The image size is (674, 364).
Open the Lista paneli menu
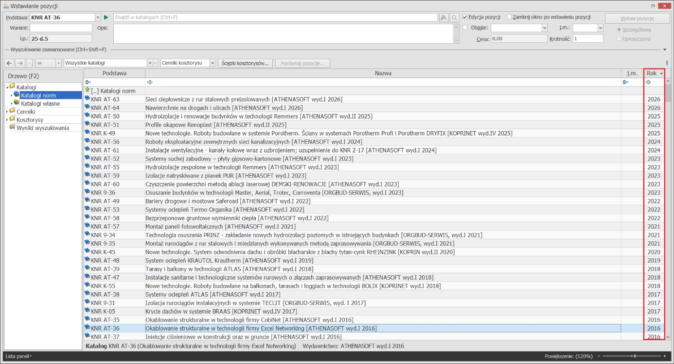pyautogui.click(x=19, y=356)
